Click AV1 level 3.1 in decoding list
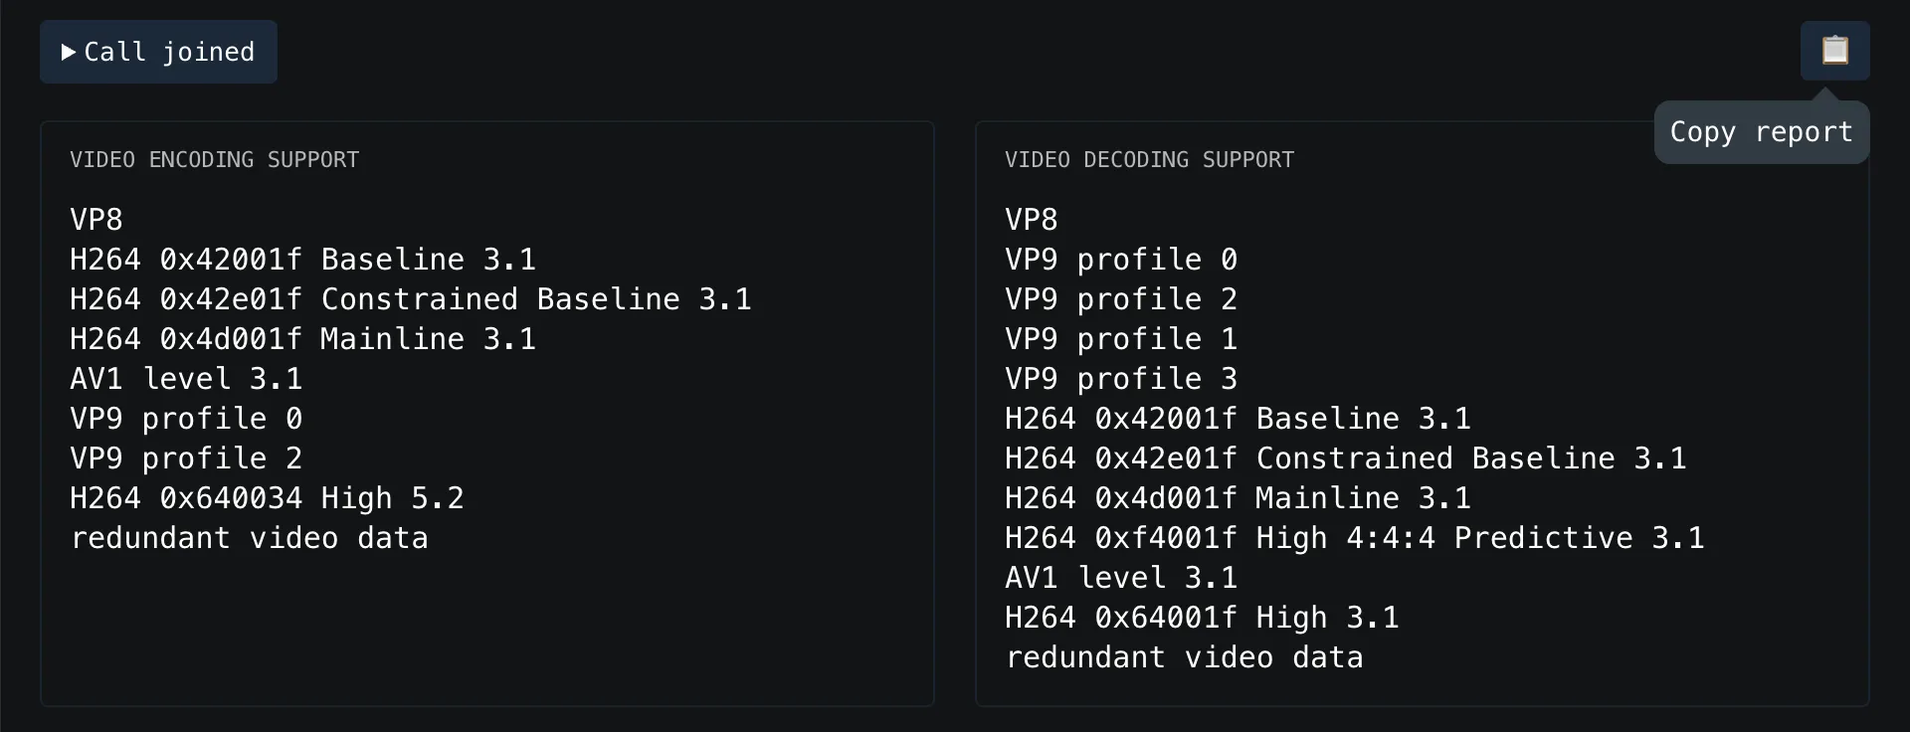Viewport: 1910px width, 732px height. click(1121, 578)
